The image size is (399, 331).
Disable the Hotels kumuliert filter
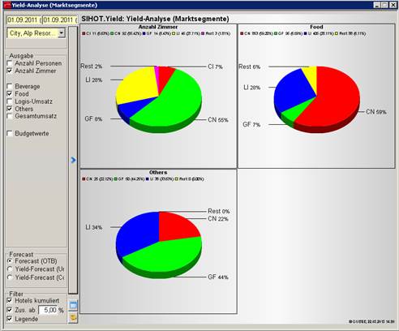10,300
